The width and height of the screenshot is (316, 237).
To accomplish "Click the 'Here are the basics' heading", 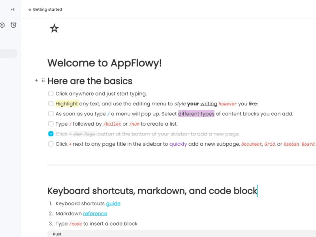I will point(90,81).
